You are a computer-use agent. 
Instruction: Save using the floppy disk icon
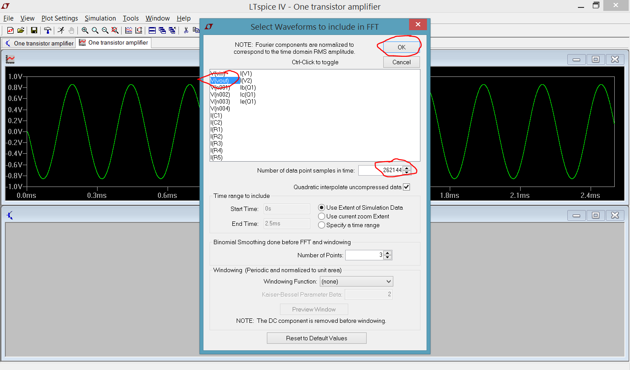(34, 30)
